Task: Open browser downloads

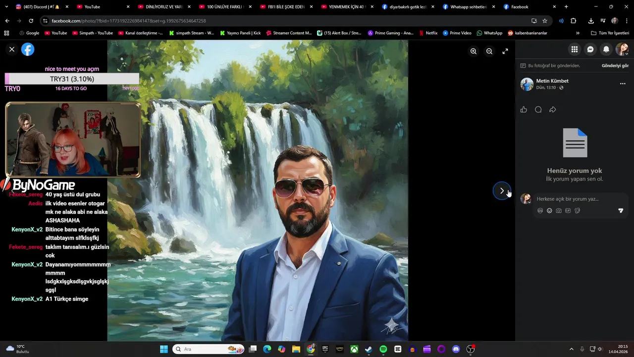Action: coord(591,21)
